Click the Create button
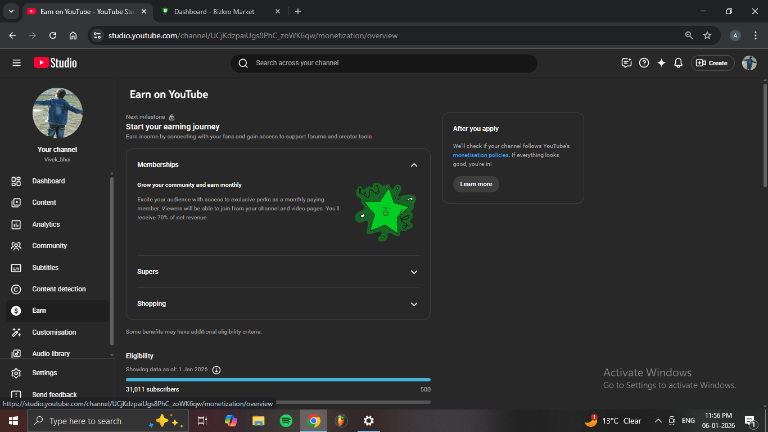The height and width of the screenshot is (432, 768). pos(712,63)
